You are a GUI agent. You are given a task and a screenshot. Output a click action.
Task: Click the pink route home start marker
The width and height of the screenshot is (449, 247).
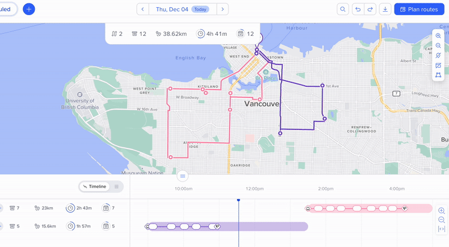(x=308, y=208)
